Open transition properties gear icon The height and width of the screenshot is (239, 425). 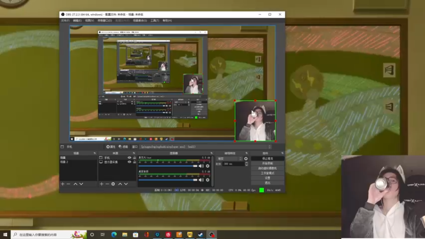click(x=246, y=159)
